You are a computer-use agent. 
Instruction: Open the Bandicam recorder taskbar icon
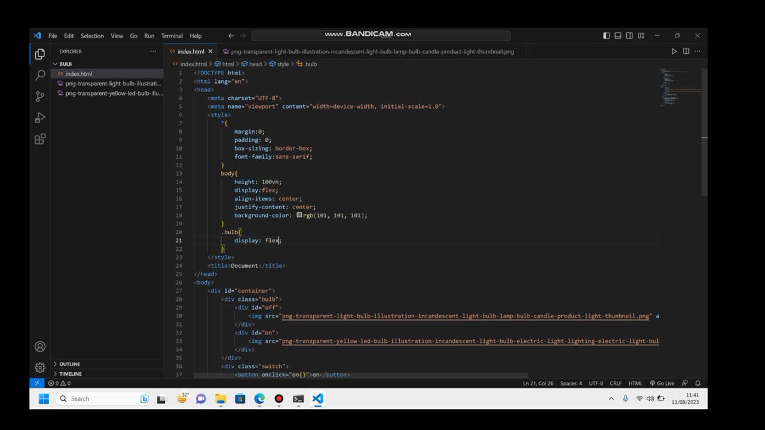tap(279, 399)
